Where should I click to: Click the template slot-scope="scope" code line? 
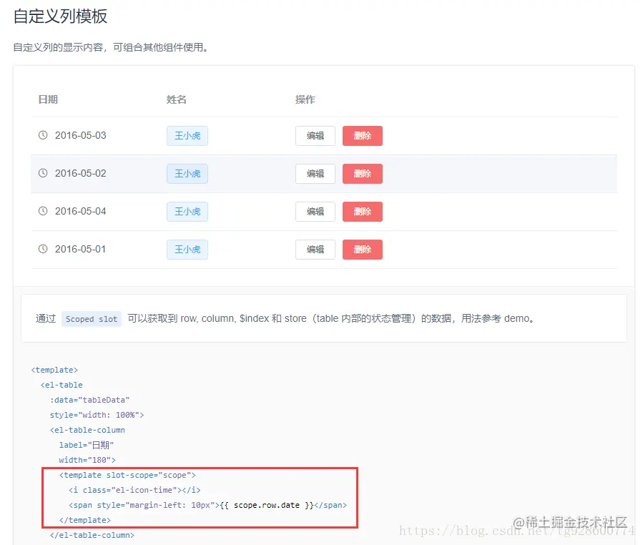[x=127, y=475]
